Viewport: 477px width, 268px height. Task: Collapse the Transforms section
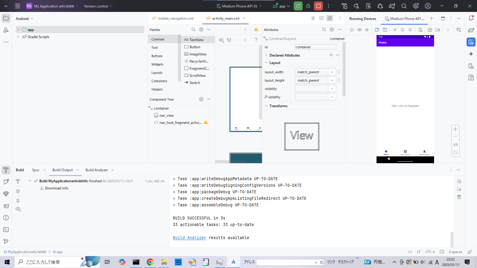pyautogui.click(x=267, y=106)
